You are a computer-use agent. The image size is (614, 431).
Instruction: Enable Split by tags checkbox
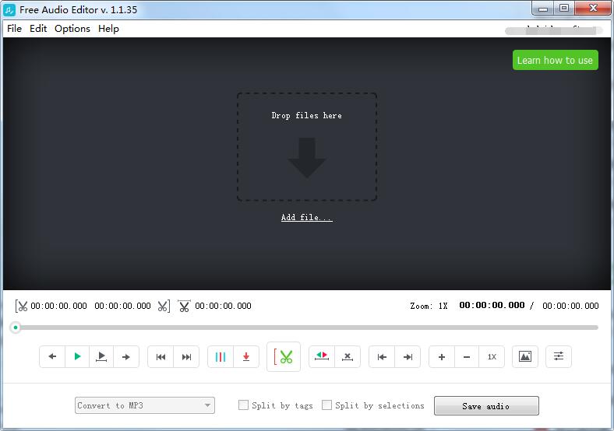point(243,405)
